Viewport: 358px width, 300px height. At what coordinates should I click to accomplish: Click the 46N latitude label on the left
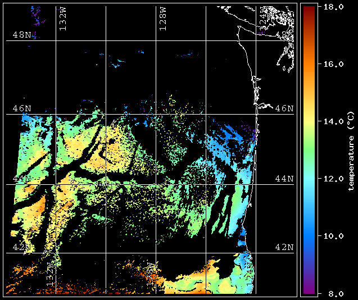22,107
